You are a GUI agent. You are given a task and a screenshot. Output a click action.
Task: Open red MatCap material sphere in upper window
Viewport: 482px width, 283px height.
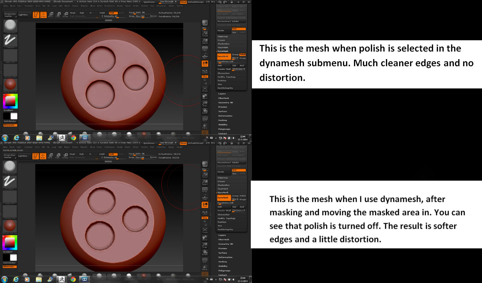pyautogui.click(x=10, y=85)
